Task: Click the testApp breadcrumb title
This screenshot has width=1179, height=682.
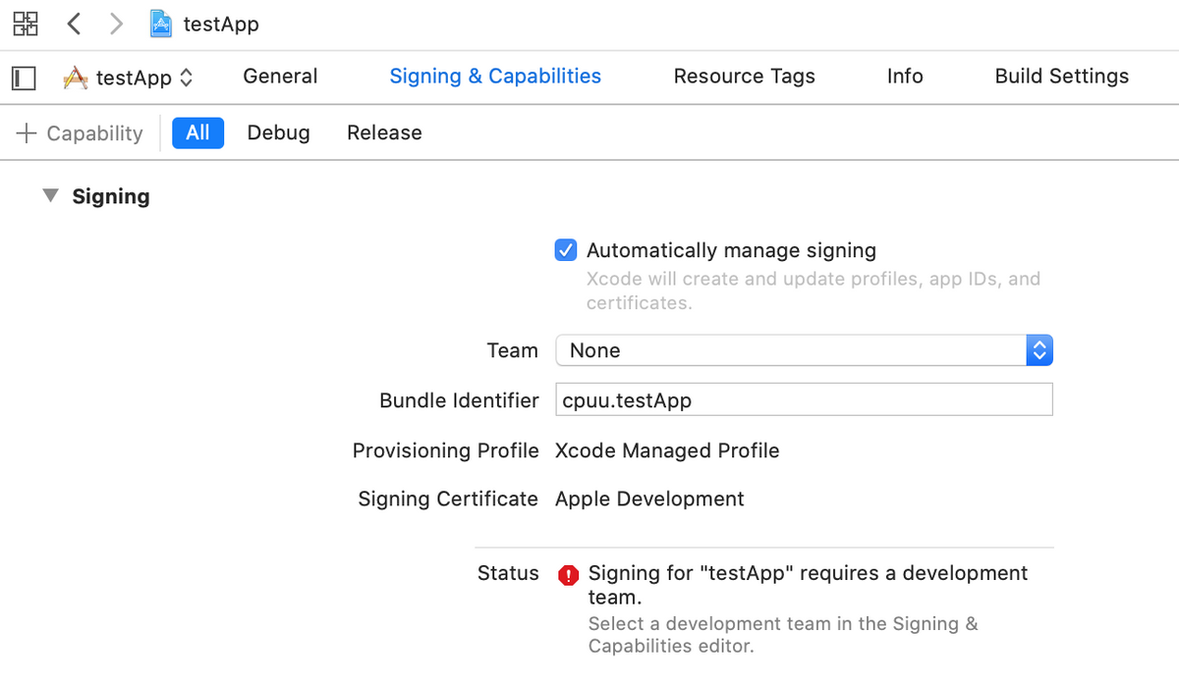Action: coord(221,25)
